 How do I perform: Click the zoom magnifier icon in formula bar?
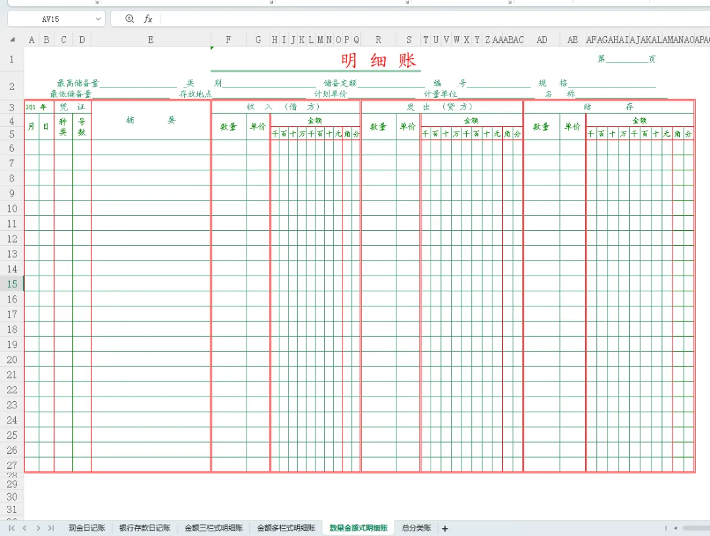pyautogui.click(x=130, y=18)
